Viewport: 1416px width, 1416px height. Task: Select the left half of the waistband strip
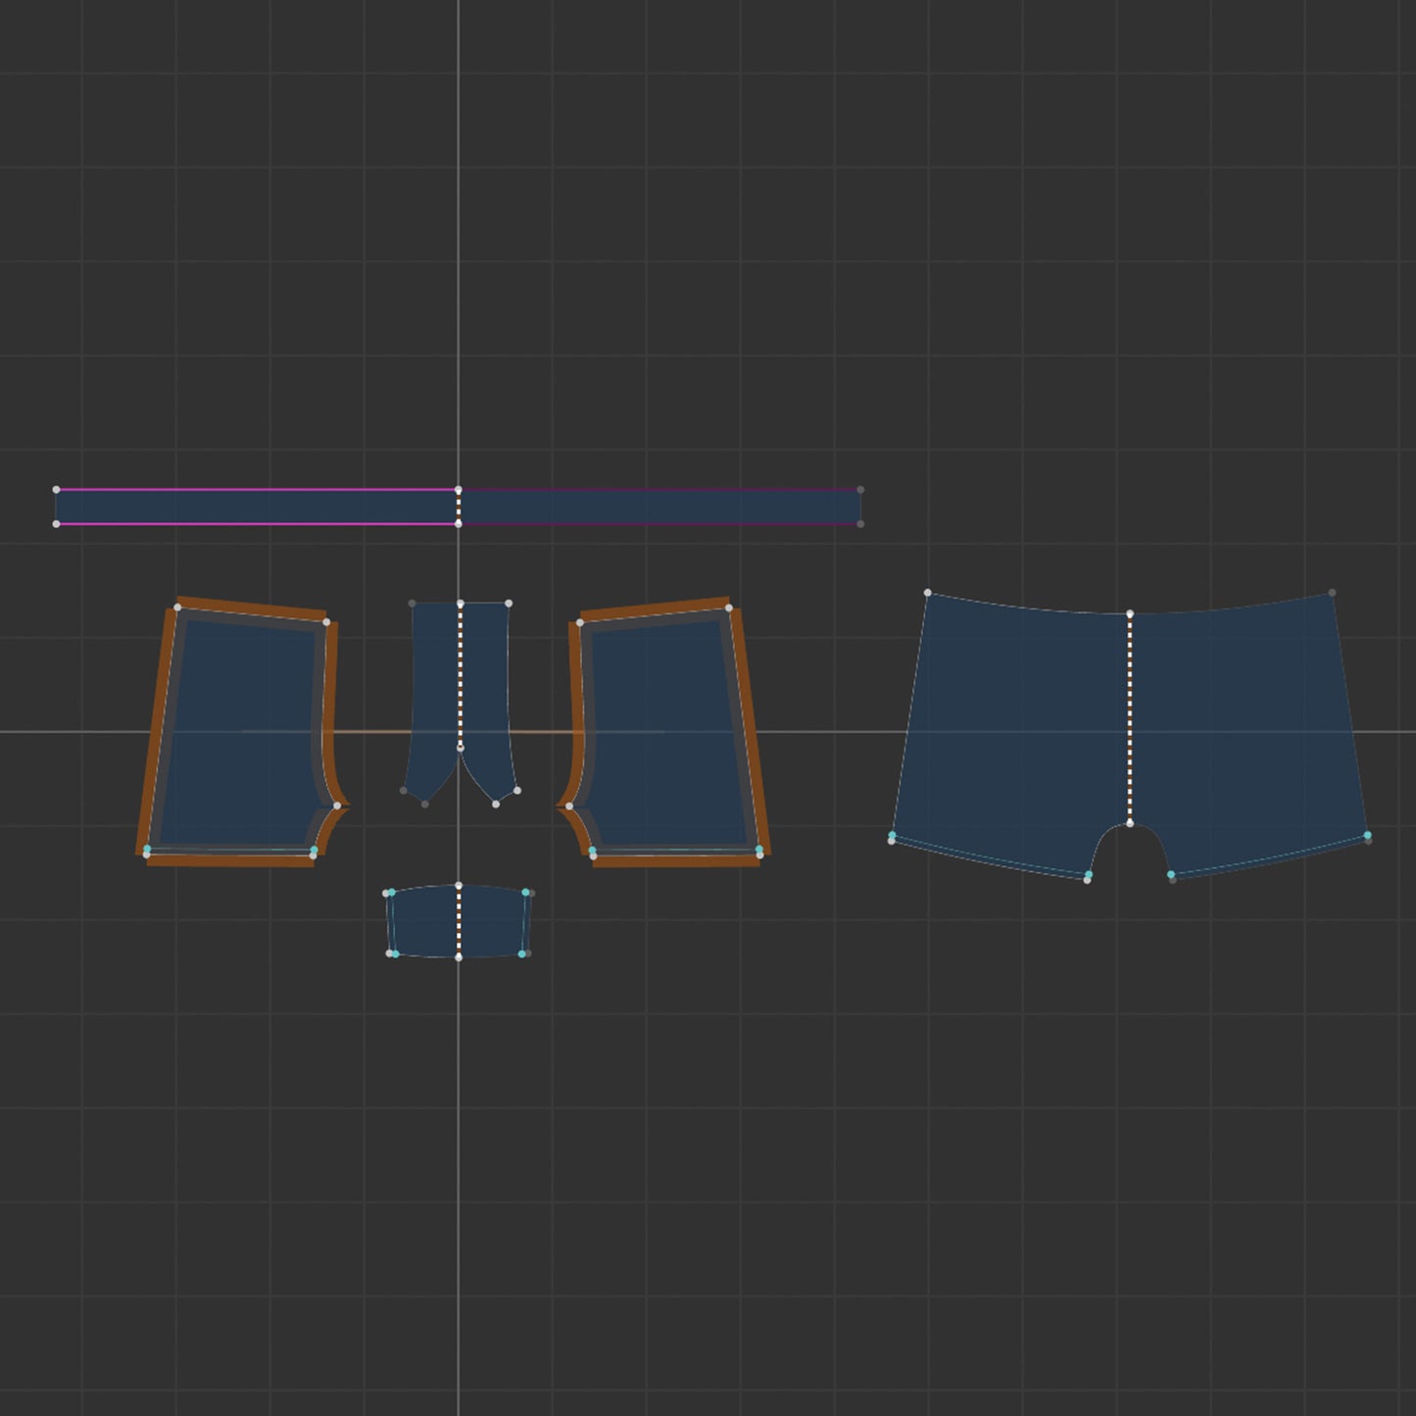(257, 508)
